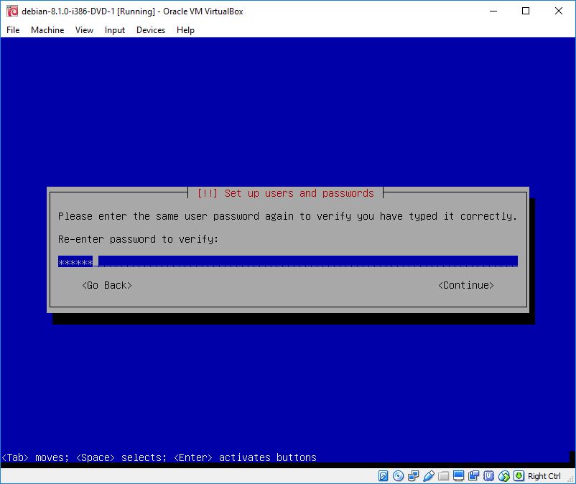Open the shared folders status icon

pos(443,476)
